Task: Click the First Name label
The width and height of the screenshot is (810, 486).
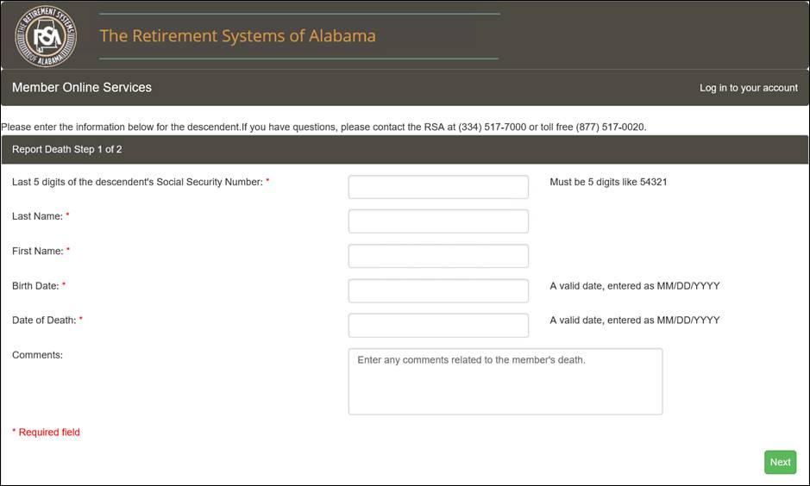Action: tap(38, 252)
